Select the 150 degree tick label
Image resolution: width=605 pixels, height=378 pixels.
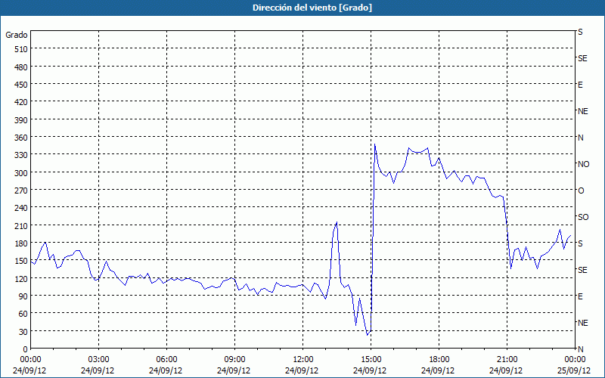pos(21,261)
